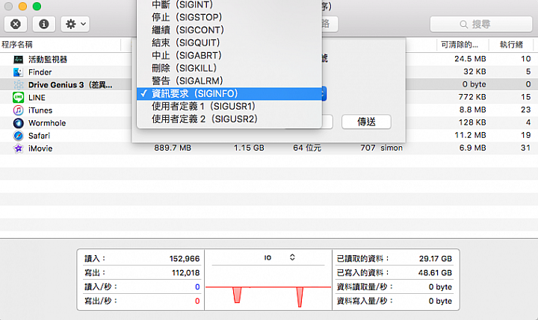Select 使用者定義 2 (SIGUSR2) signal
The height and width of the screenshot is (320, 538).
point(229,119)
